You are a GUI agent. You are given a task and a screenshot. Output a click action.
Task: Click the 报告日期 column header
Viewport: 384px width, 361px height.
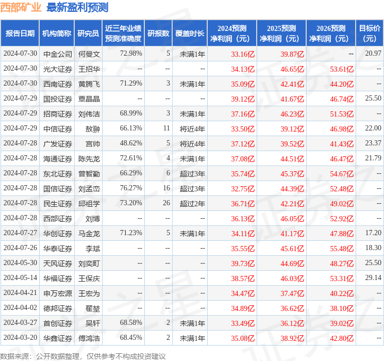(x=20, y=34)
